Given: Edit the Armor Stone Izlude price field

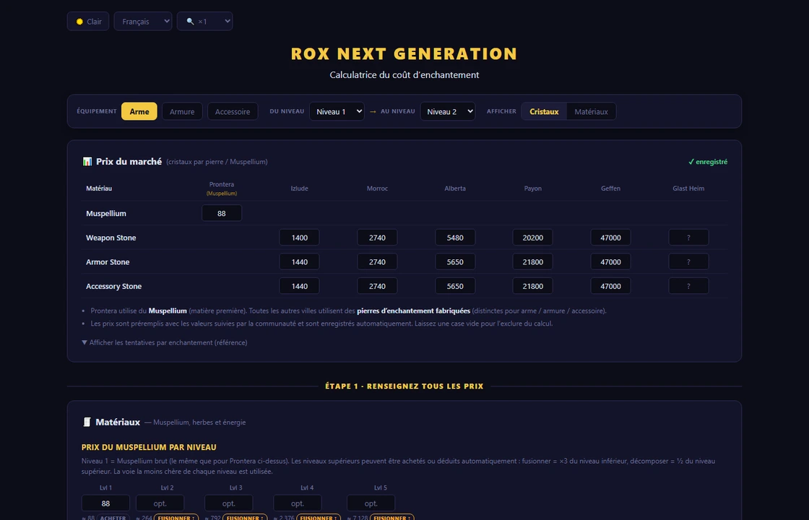Looking at the screenshot, I should 299,261.
